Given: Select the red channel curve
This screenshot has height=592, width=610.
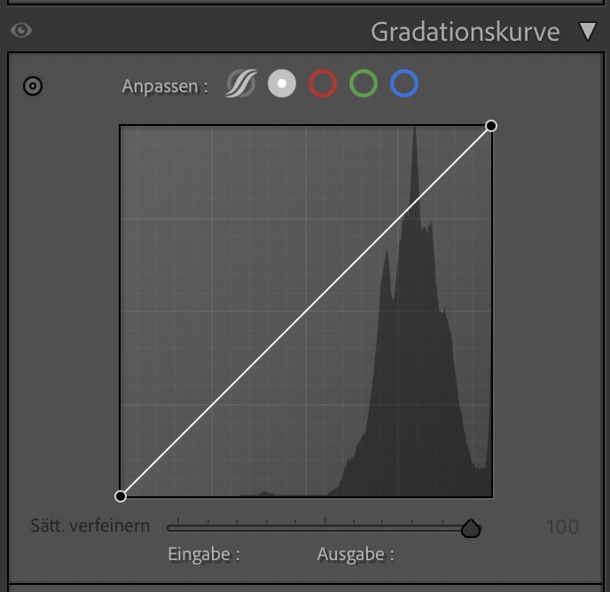Looking at the screenshot, I should [x=323, y=84].
